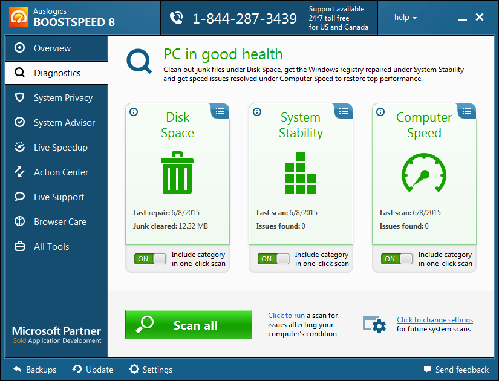Click the Disk Space card title
The image size is (499, 381).
tap(178, 125)
